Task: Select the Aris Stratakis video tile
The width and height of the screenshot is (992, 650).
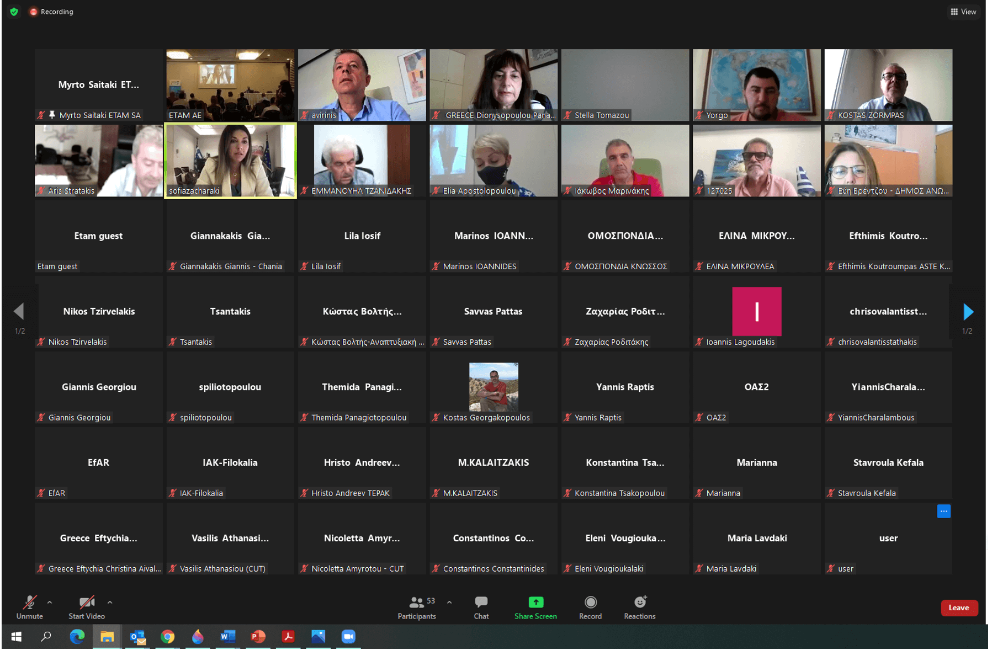Action: coord(99,161)
